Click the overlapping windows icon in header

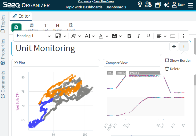(x=158, y=5)
